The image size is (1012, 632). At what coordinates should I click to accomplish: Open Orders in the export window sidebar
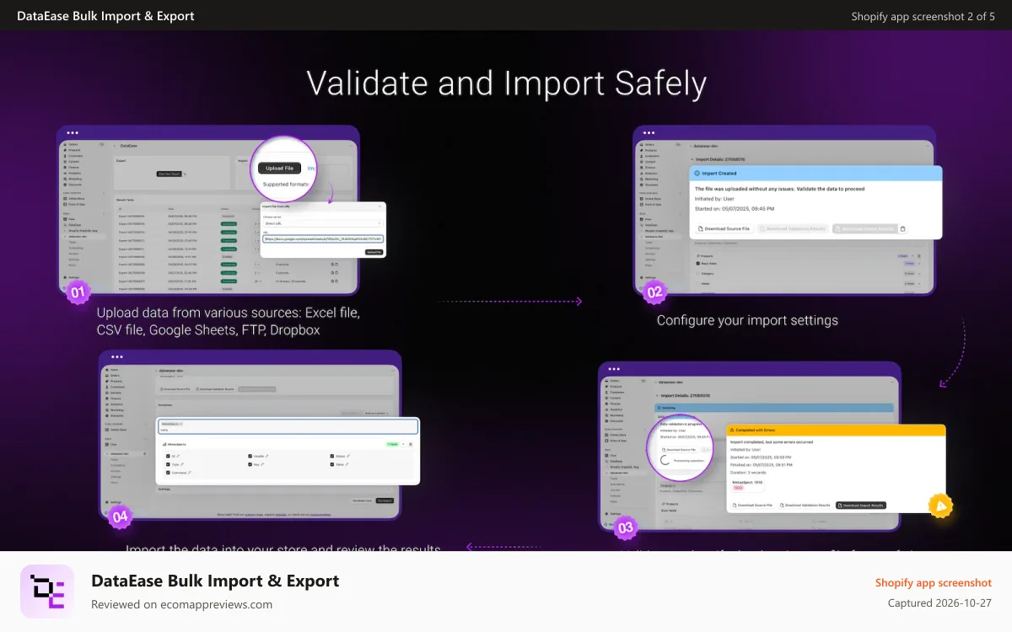pyautogui.click(x=72, y=144)
